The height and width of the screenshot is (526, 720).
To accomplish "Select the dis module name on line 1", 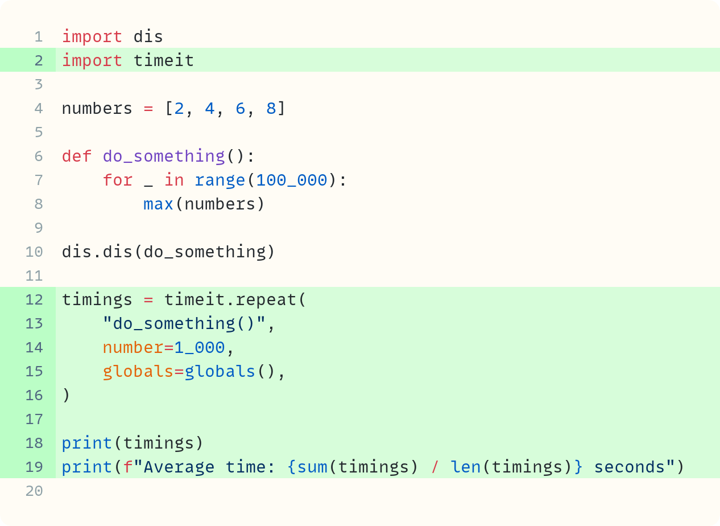I will pos(148,36).
